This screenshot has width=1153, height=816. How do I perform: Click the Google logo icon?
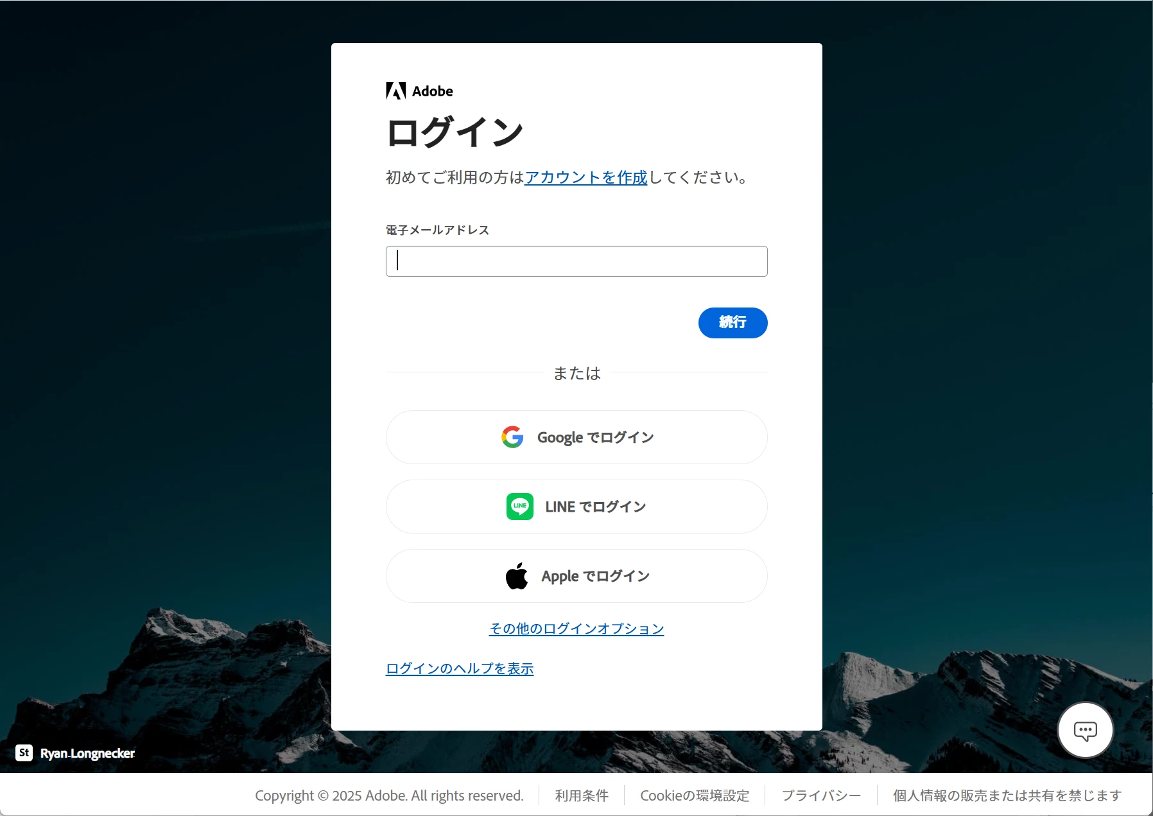coord(512,437)
